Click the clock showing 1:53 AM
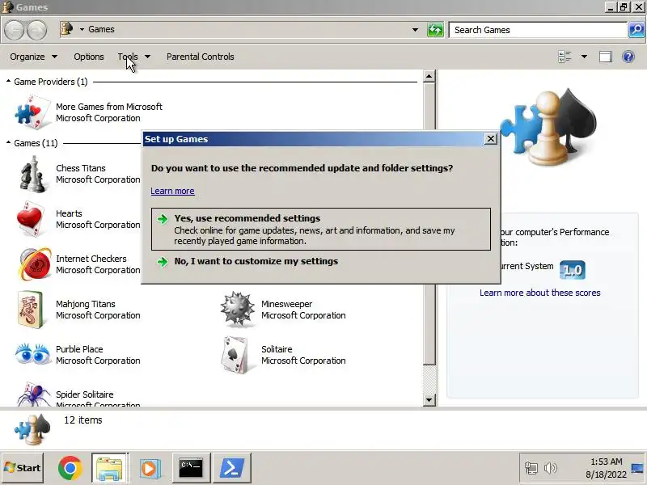Viewport: 647px width, 485px height. (x=606, y=462)
